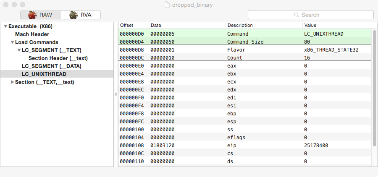
Task: Click the dropped_binary document icon in title bar
Action: point(168,5)
